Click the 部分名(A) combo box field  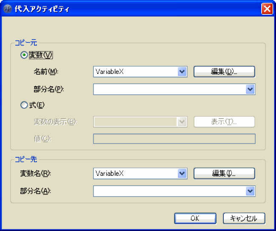(x=174, y=191)
